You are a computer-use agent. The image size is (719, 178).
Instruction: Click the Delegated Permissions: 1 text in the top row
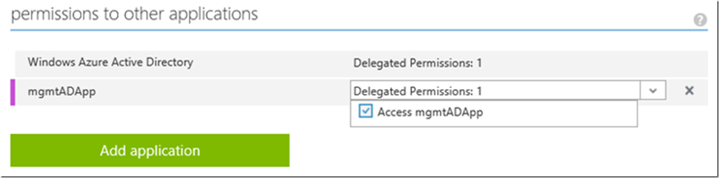417,64
